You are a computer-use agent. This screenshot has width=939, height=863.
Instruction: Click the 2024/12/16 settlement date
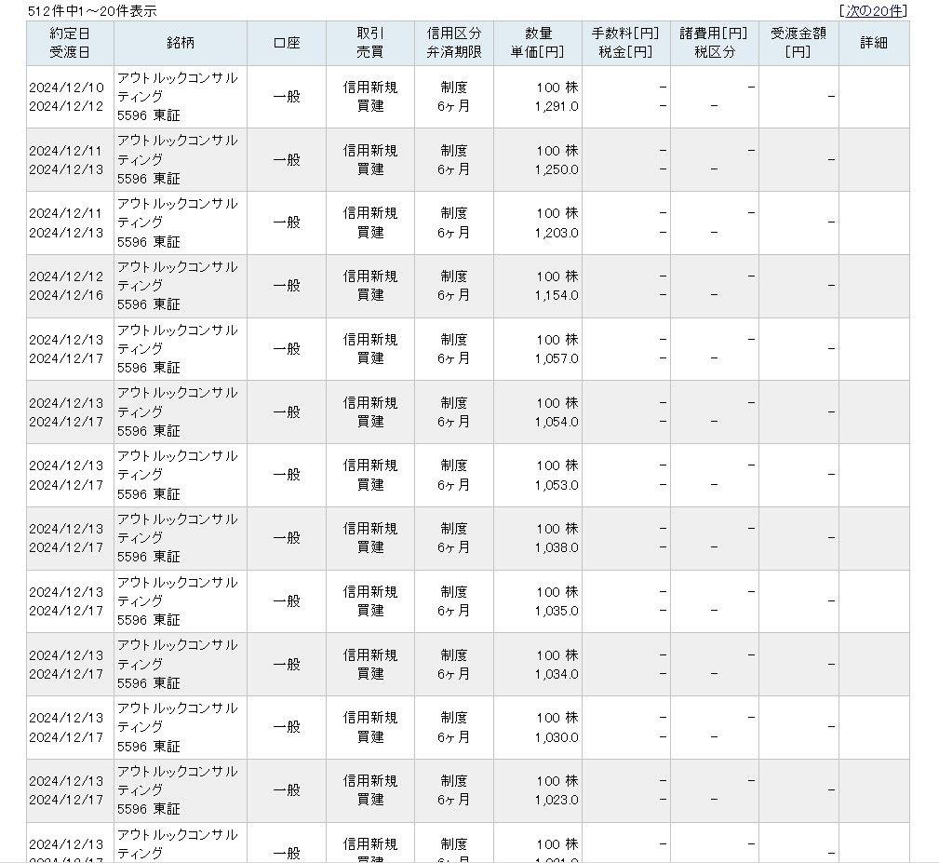(66, 296)
